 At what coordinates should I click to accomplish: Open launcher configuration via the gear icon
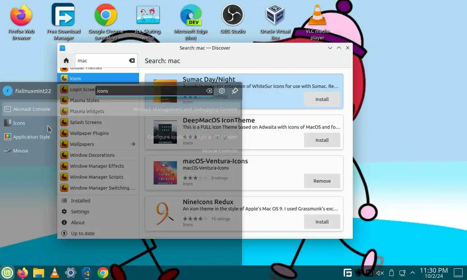(x=222, y=91)
